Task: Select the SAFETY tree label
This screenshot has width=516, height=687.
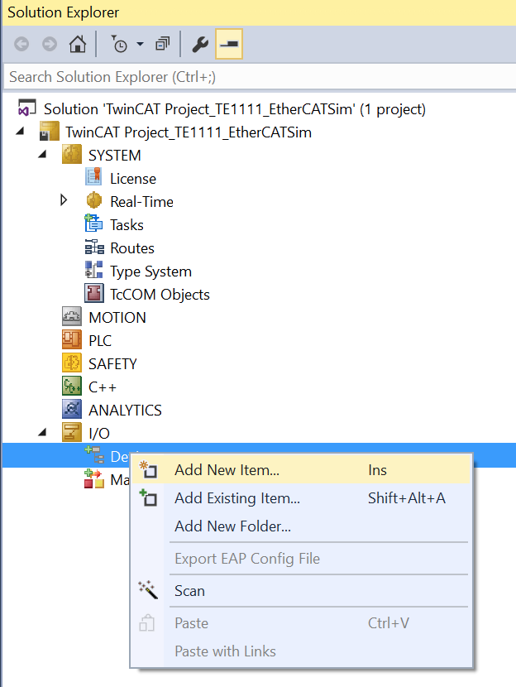Action: pos(113,363)
